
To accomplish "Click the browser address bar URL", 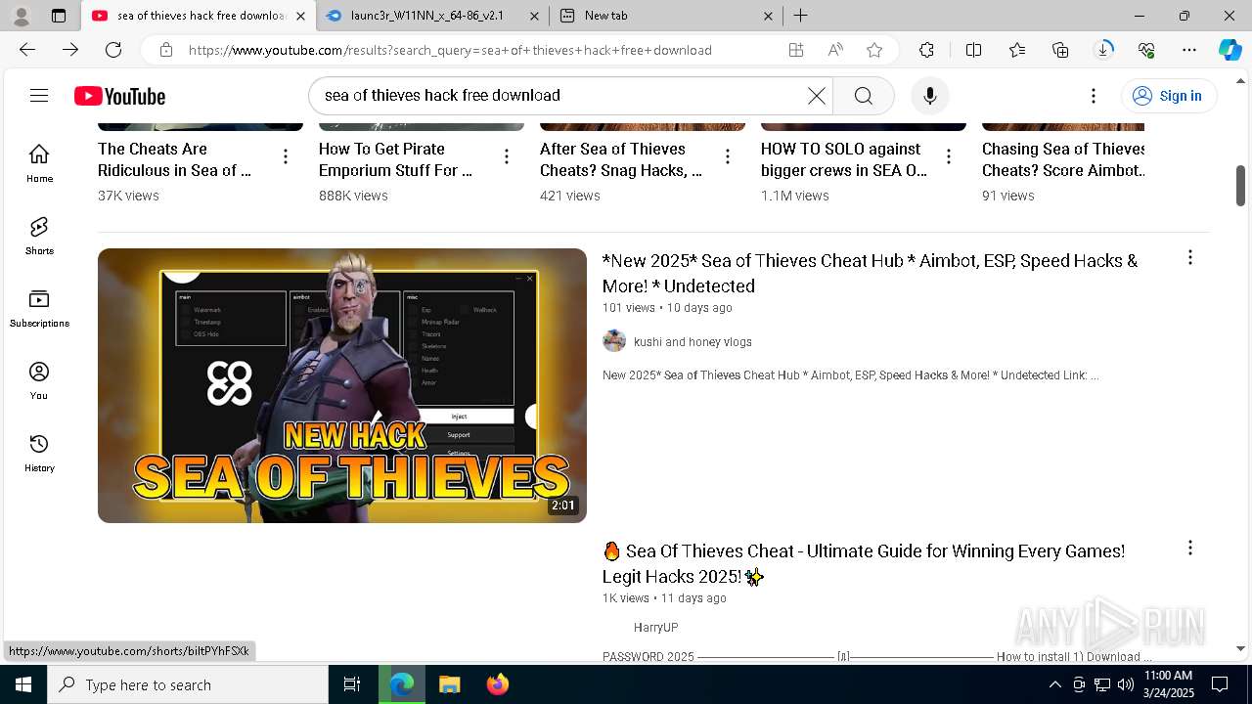I will [x=450, y=50].
